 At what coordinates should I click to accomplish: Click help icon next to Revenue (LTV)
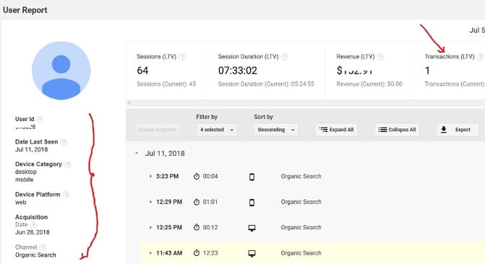381,57
